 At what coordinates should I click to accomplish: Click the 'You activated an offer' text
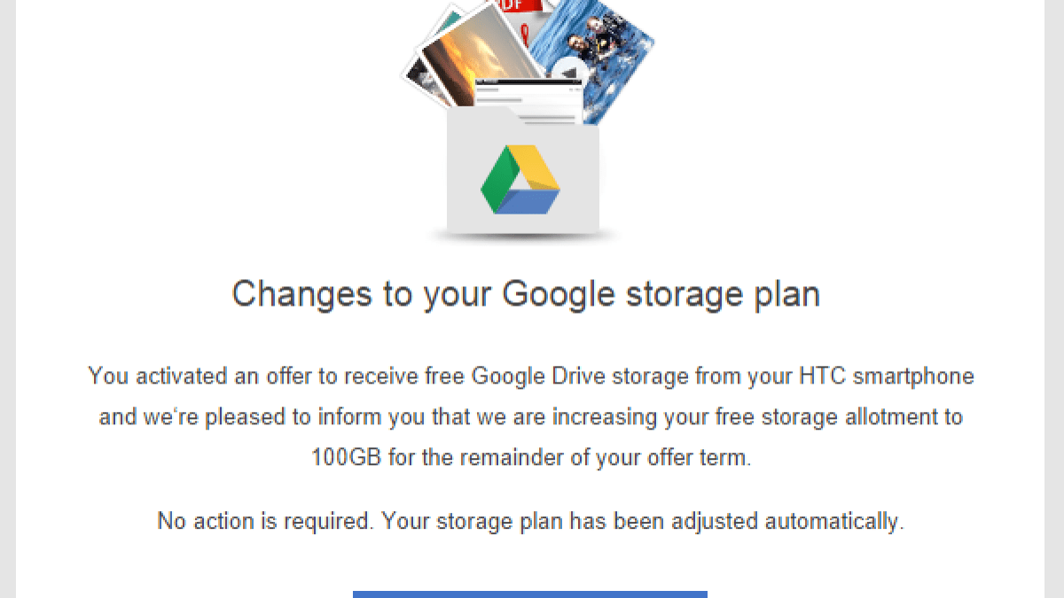(200, 377)
